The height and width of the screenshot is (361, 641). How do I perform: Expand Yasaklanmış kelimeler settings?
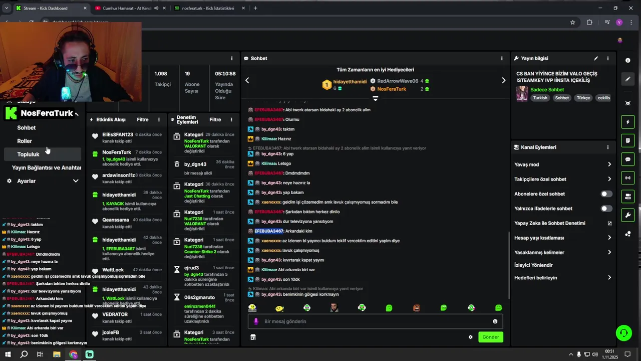point(609,252)
